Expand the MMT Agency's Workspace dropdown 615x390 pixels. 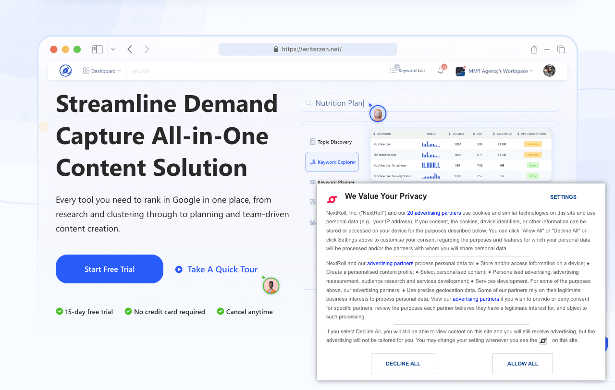coord(531,71)
